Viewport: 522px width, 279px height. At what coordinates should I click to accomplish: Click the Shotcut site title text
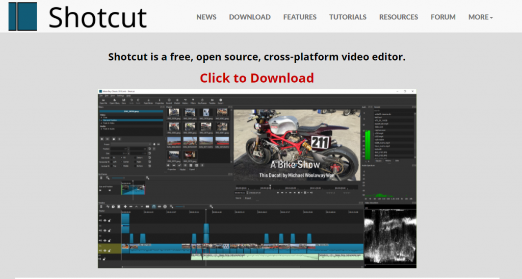[97, 17]
